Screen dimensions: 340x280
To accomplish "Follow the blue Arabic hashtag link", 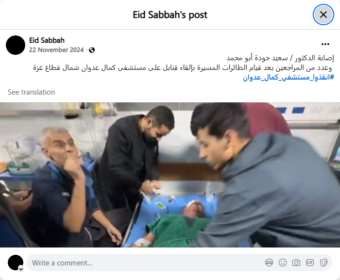I will pyautogui.click(x=289, y=77).
